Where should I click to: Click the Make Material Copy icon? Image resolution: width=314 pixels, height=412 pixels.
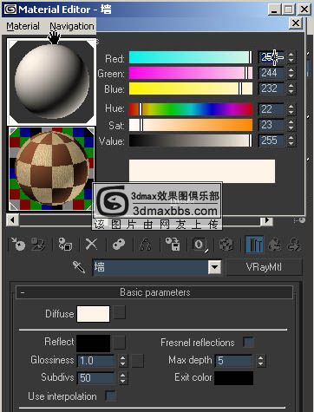[x=119, y=245]
